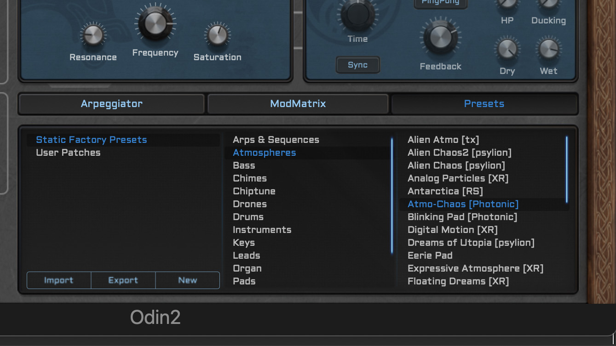
Task: Choose the Pads category
Action: [307, 281]
